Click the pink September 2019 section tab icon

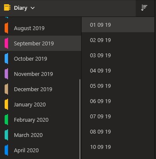[x=6, y=43]
